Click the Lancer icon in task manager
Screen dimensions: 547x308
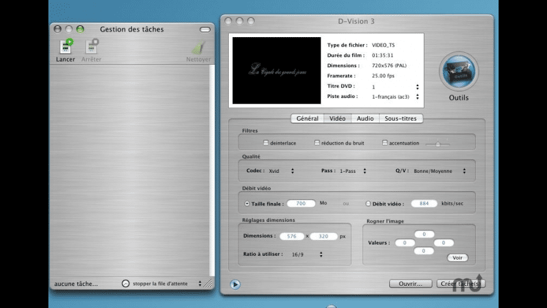pos(65,47)
